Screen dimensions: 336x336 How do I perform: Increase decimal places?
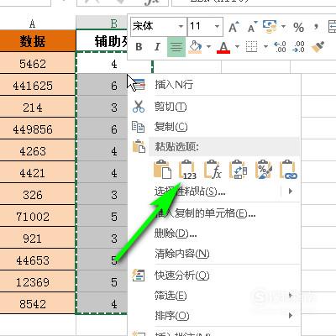[280, 47]
